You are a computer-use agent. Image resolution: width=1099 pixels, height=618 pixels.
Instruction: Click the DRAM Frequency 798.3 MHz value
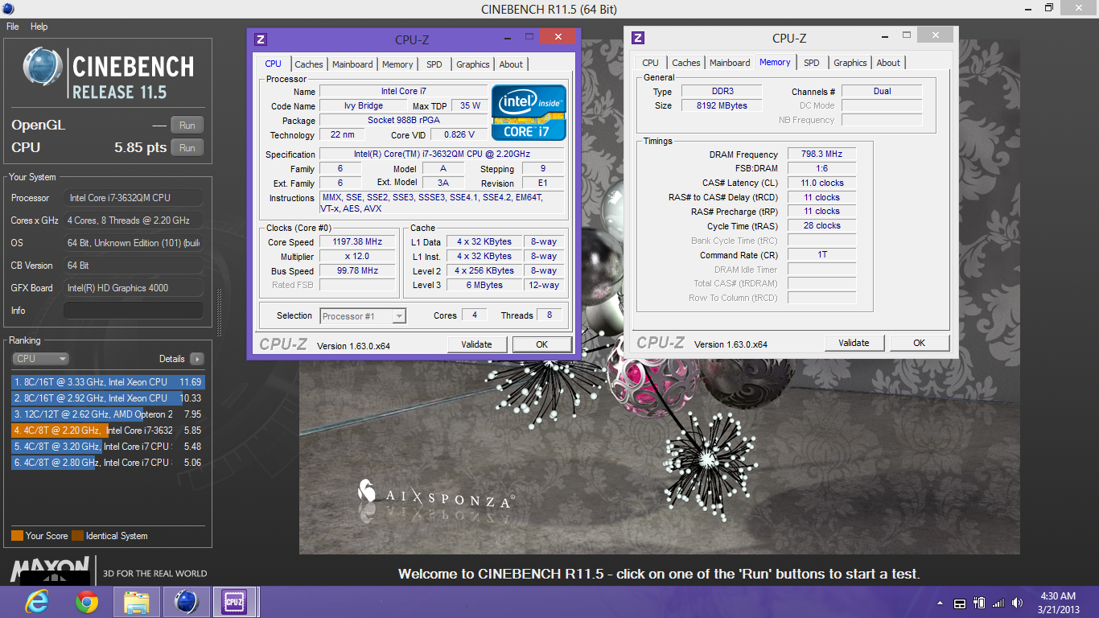(x=821, y=154)
